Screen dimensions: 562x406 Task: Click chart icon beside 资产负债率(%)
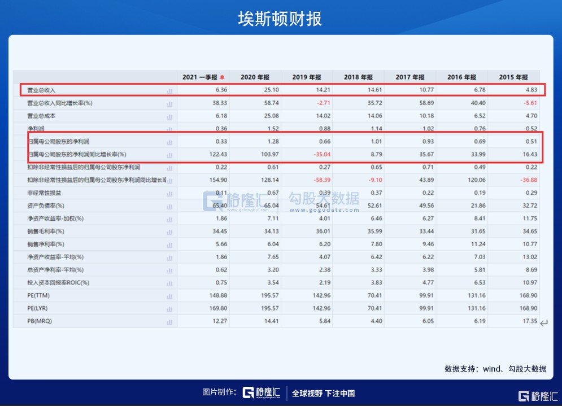coord(169,206)
